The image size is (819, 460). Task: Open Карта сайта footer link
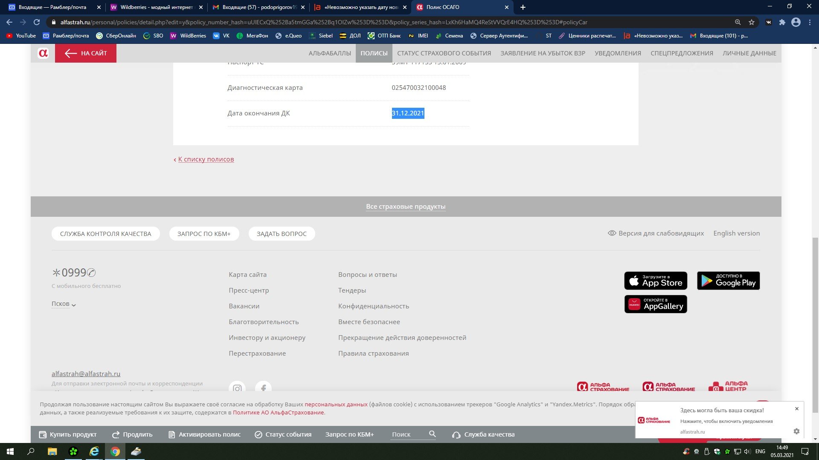(x=247, y=275)
